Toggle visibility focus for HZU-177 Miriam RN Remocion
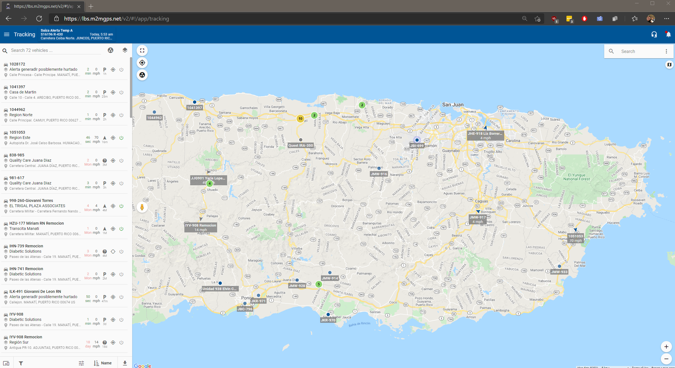The height and width of the screenshot is (368, 675). click(x=113, y=229)
